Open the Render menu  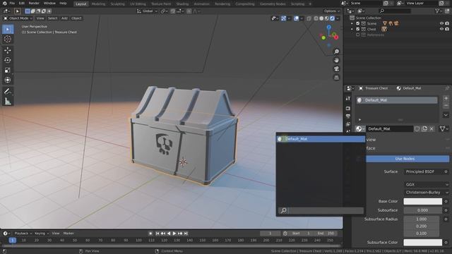point(34,3)
